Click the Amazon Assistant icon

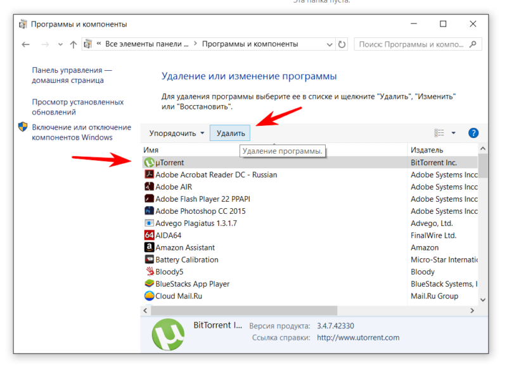[149, 247]
